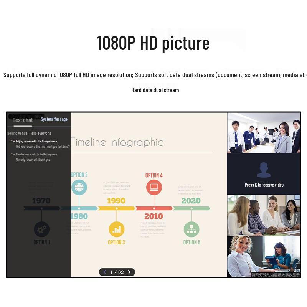Click the 1980 timeline marker

(79, 216)
